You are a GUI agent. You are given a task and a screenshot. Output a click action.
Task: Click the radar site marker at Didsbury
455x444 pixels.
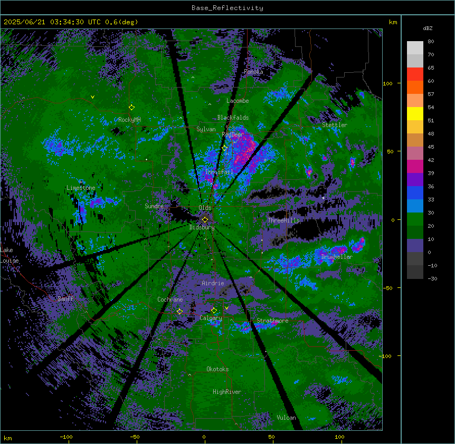pyautogui.click(x=205, y=220)
